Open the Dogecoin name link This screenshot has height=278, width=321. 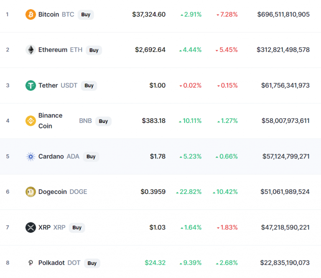(53, 192)
